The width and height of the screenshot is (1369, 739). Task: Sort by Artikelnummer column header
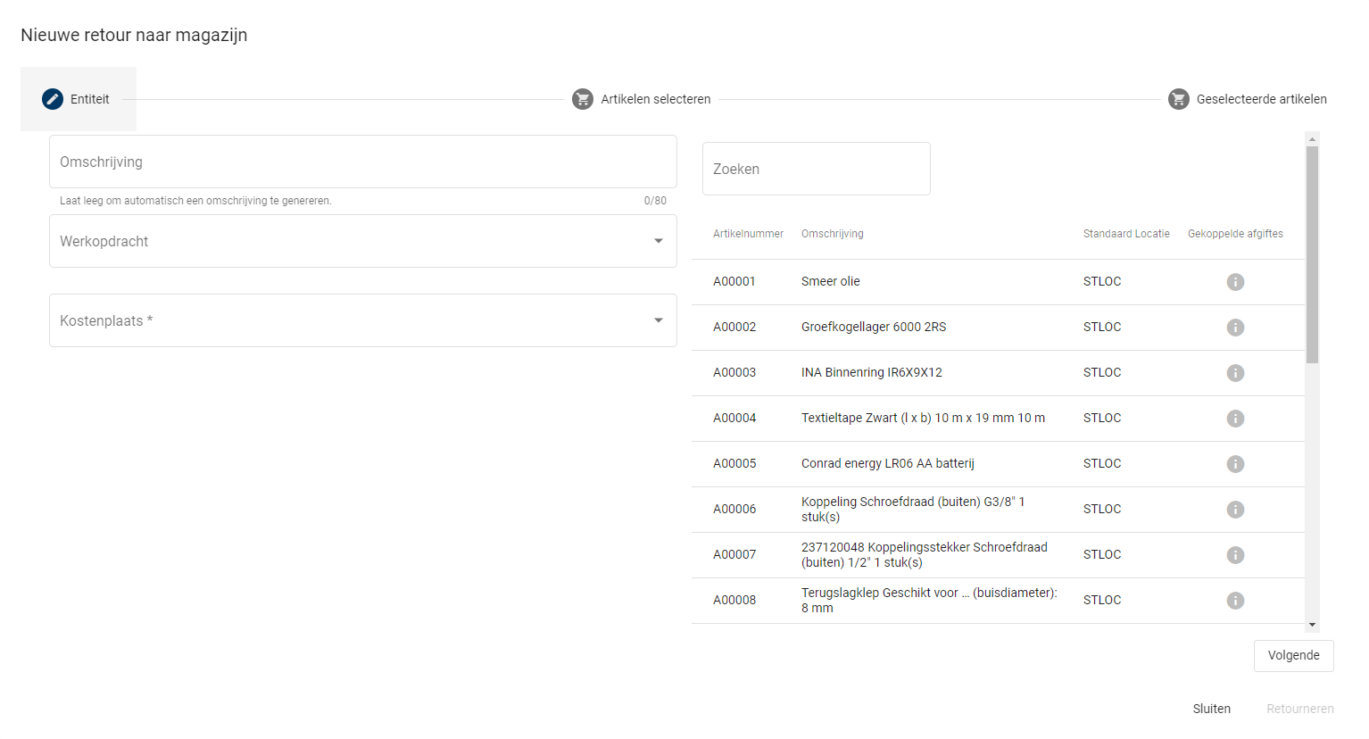748,234
